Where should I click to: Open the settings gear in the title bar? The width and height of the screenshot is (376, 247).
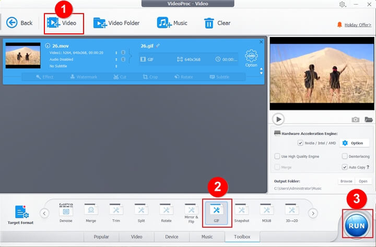(342, 4)
